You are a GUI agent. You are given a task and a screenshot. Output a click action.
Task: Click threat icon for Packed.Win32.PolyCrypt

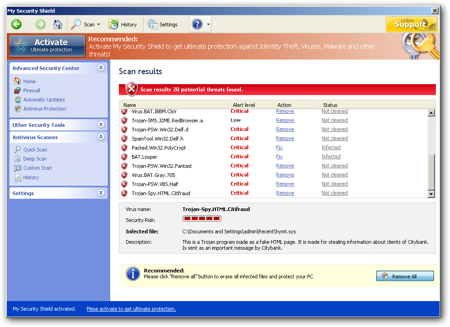124,148
